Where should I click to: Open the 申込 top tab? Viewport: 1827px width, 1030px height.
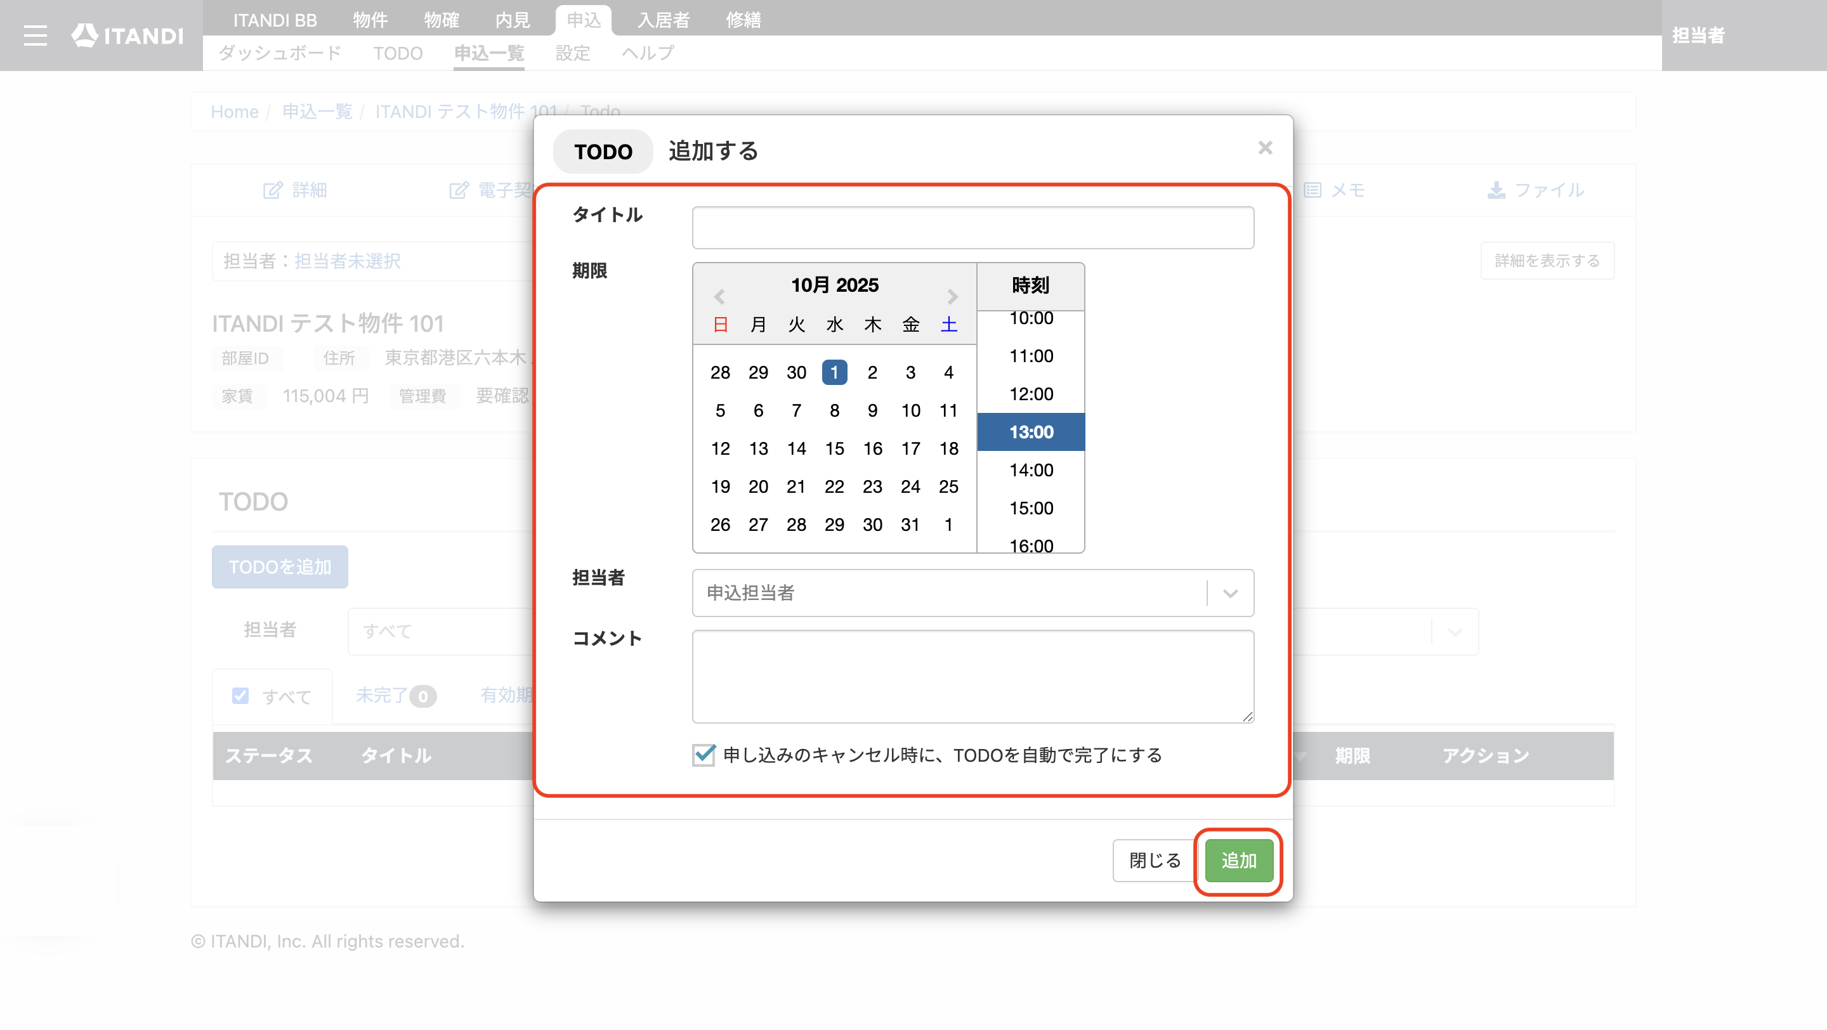(x=583, y=20)
